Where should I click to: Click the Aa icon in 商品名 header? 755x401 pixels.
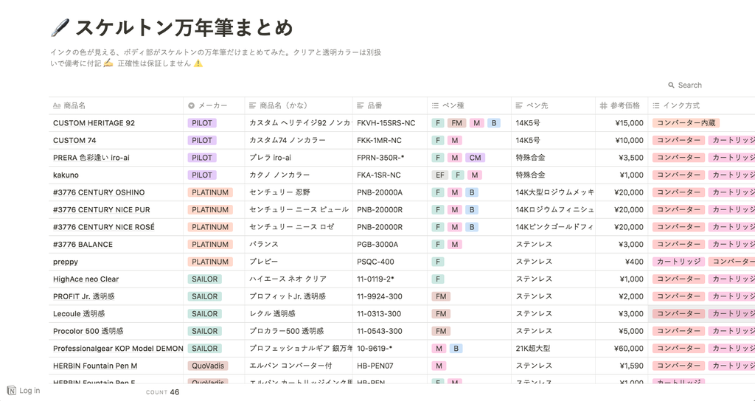click(57, 105)
